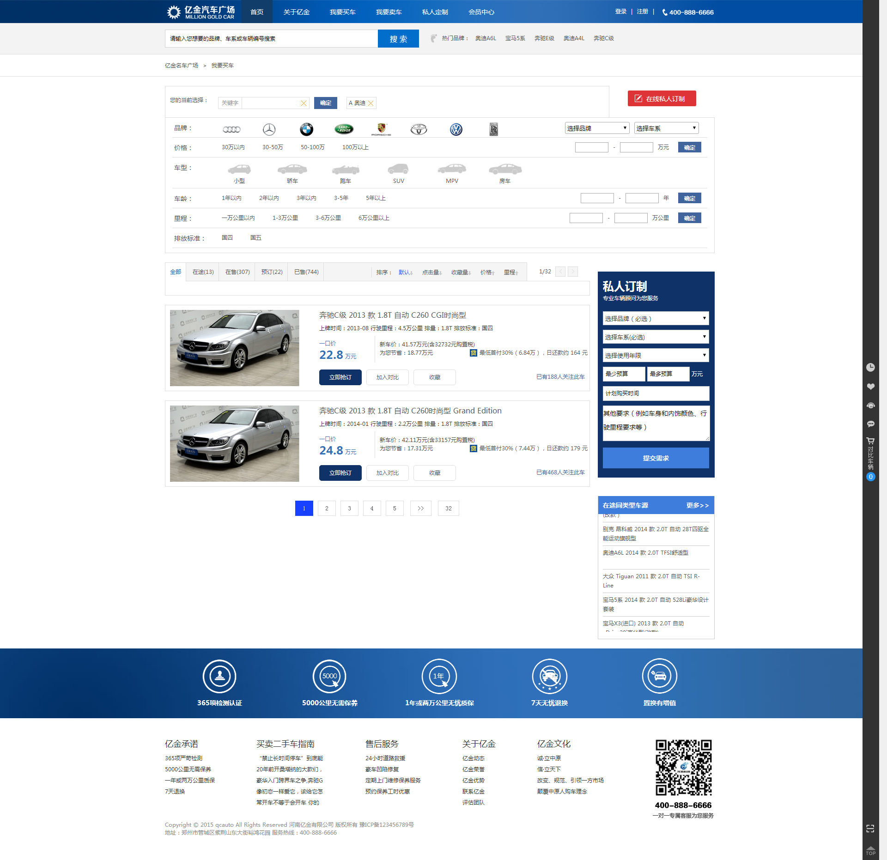Screen dimensions: 887x860
Task: Select the BMW brand logo filter
Action: [x=306, y=129]
